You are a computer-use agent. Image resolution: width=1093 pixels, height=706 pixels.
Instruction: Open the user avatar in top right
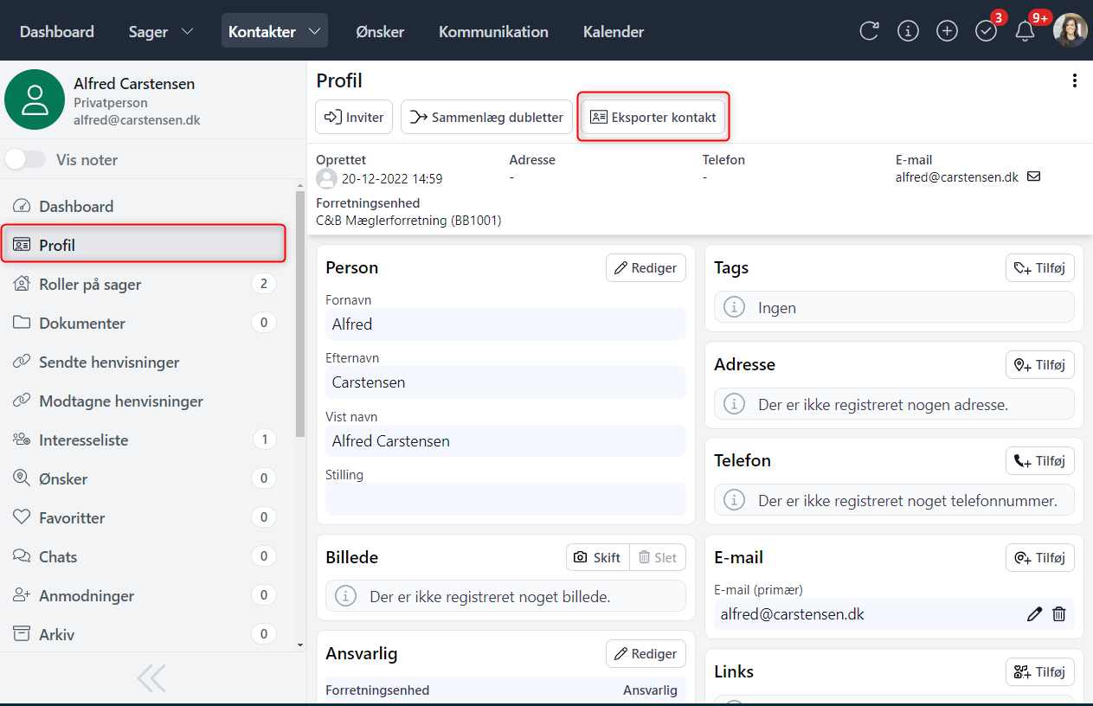coord(1070,31)
